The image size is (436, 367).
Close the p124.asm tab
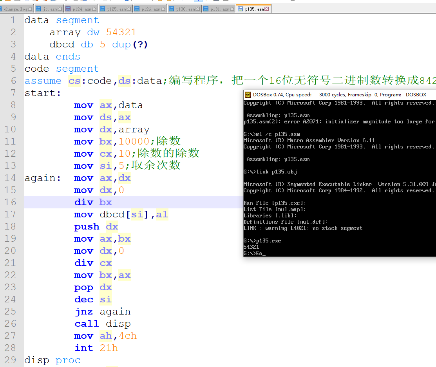pyautogui.click(x=94, y=9)
